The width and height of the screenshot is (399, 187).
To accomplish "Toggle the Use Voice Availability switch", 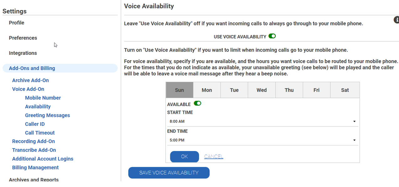I will pos(272,36).
